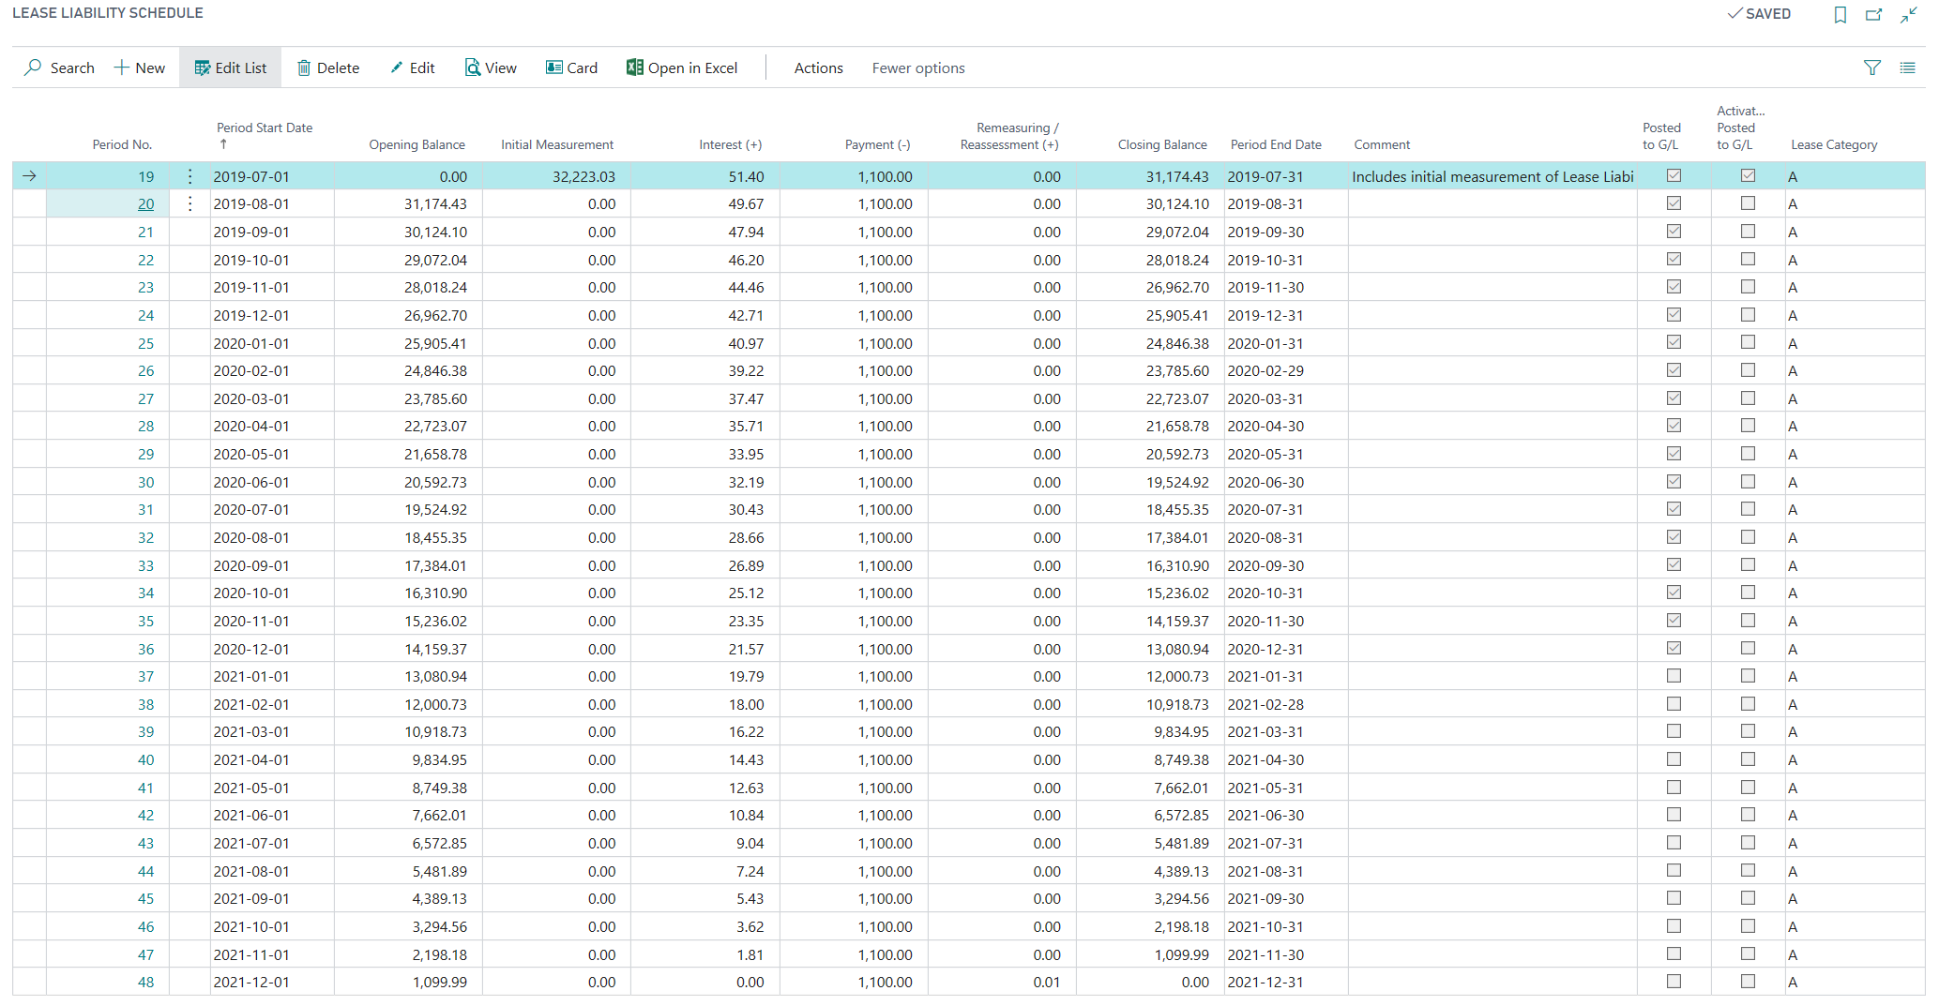Toggle Posted to G/L for period 19

[x=1674, y=175]
